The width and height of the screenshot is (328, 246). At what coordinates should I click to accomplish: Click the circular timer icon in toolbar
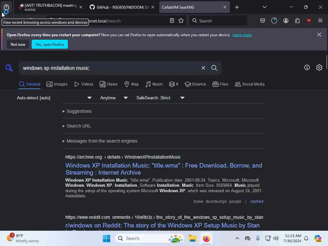coord(274,20)
